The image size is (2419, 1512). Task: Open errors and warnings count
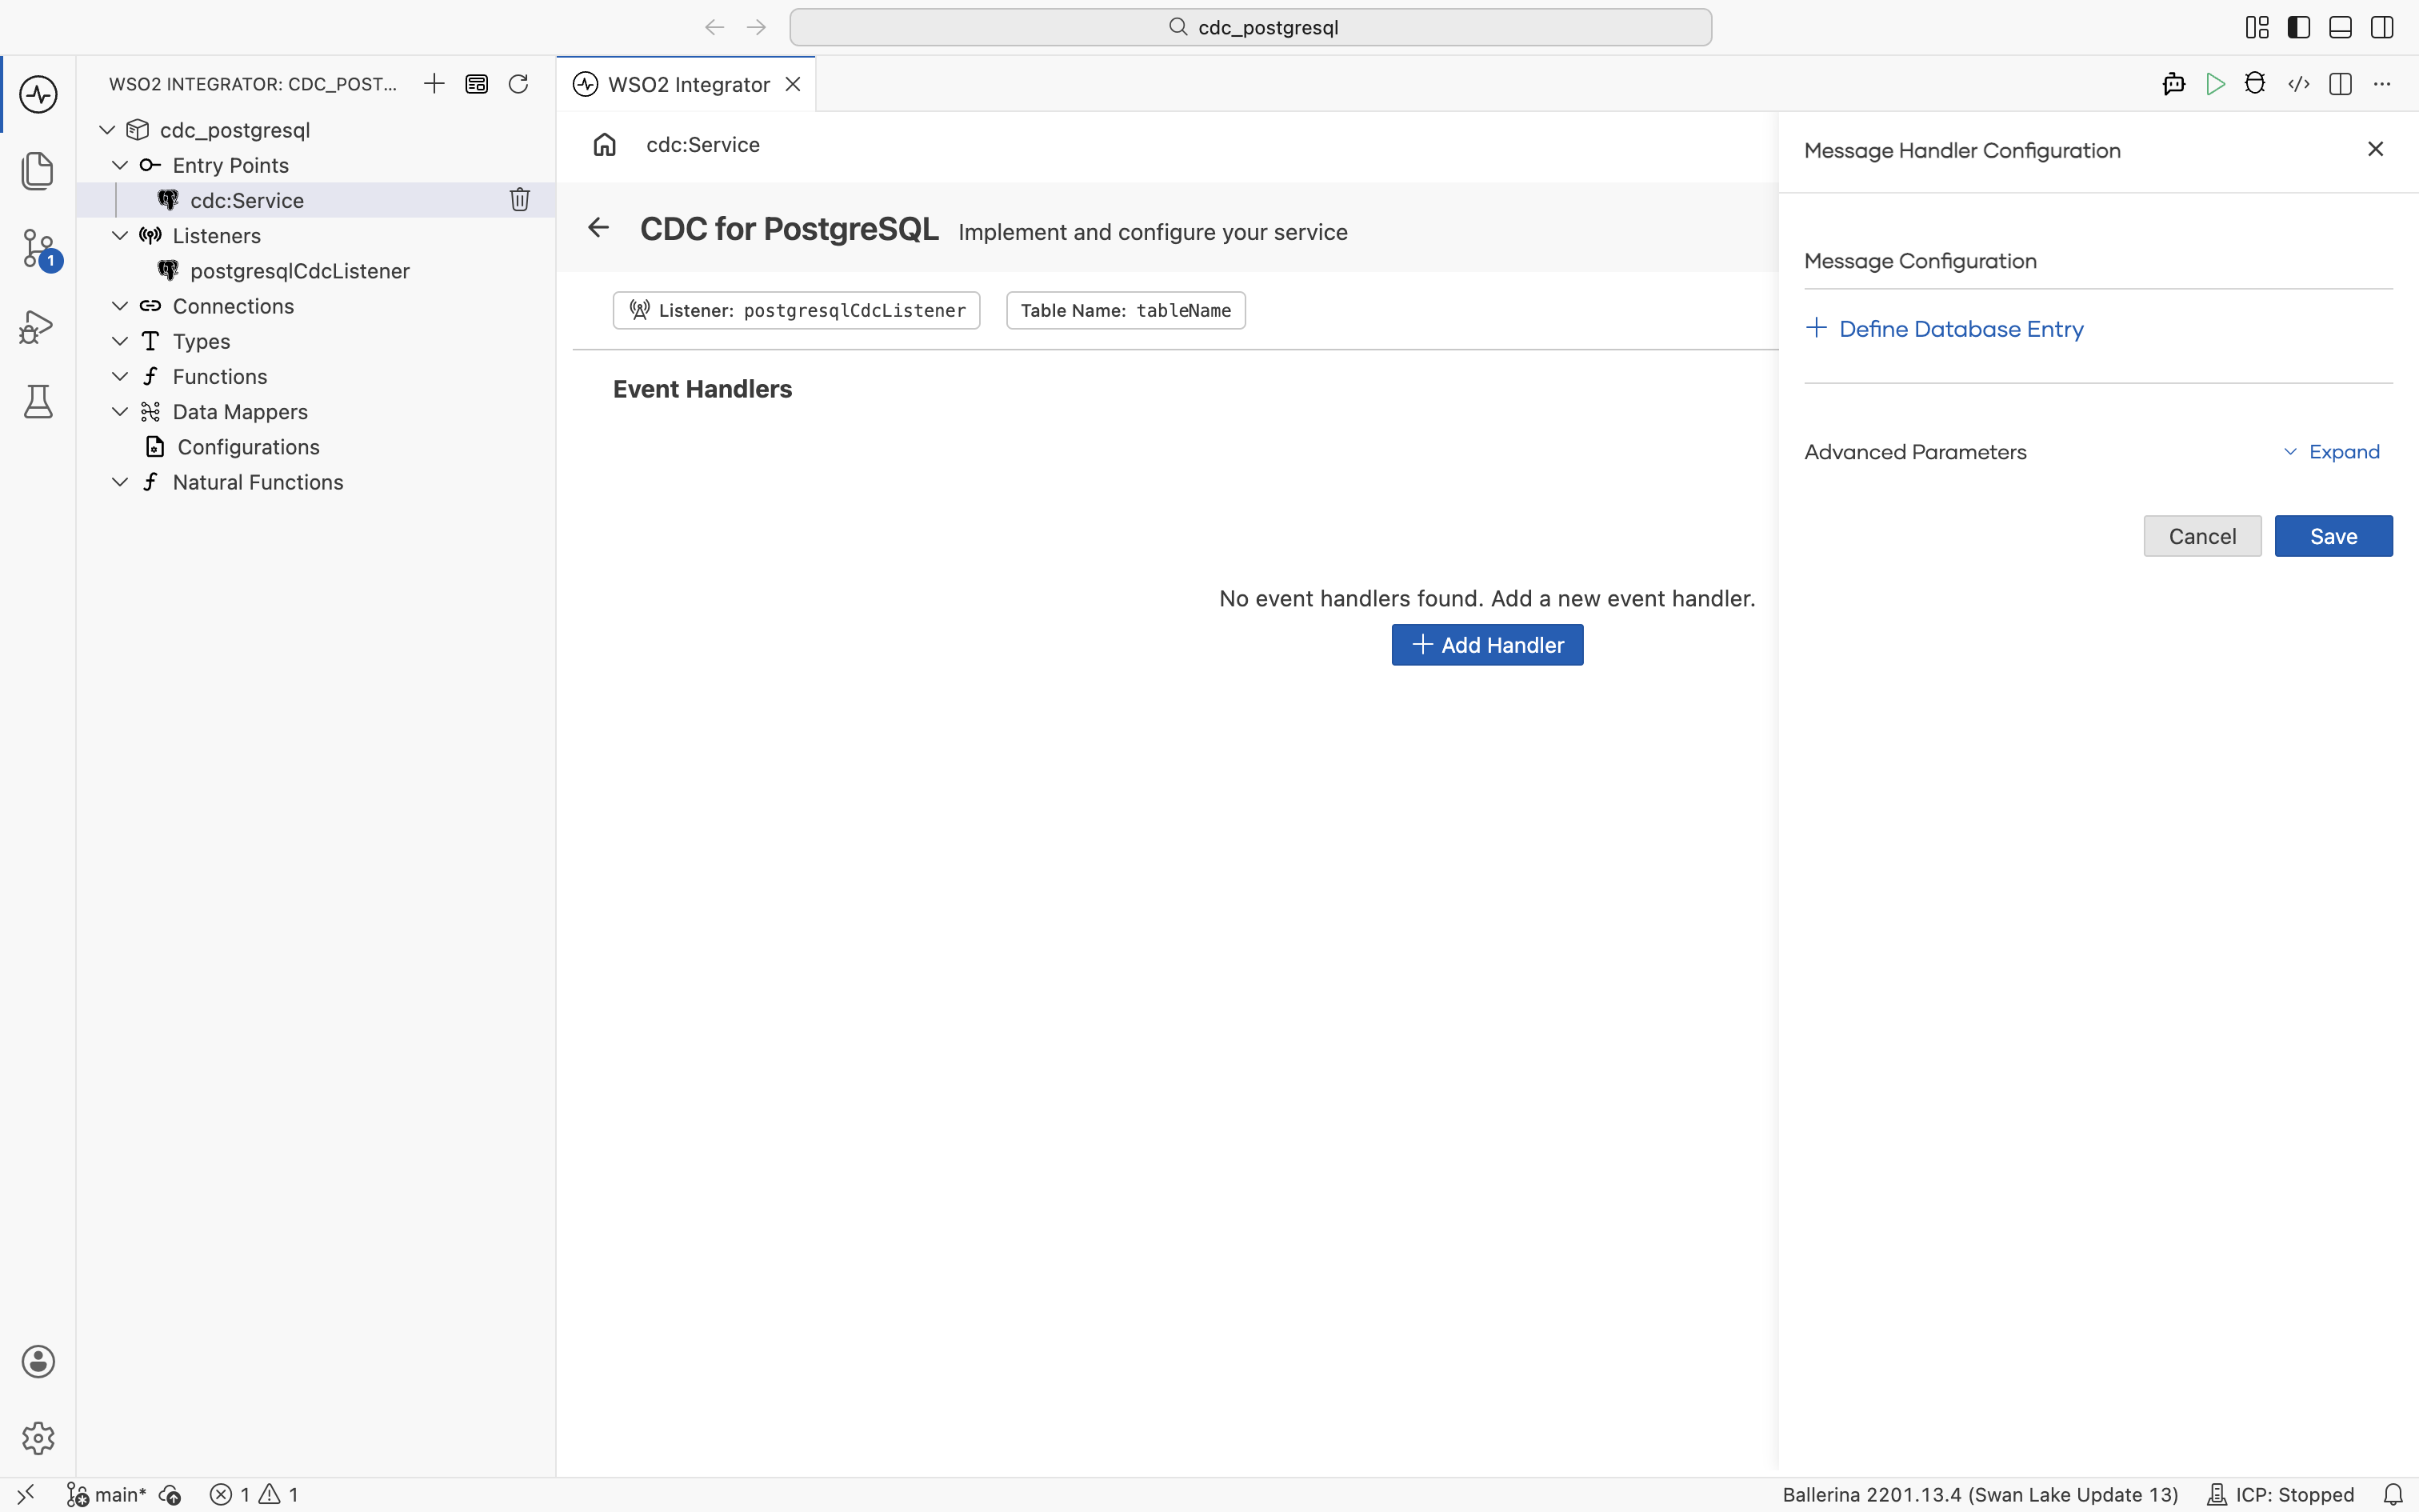[254, 1494]
